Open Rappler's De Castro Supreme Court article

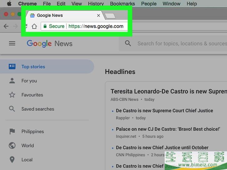[x=164, y=111]
